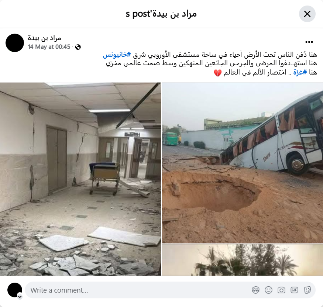Click your own avatar beside comment box
The width and height of the screenshot is (323, 307).
click(15, 290)
